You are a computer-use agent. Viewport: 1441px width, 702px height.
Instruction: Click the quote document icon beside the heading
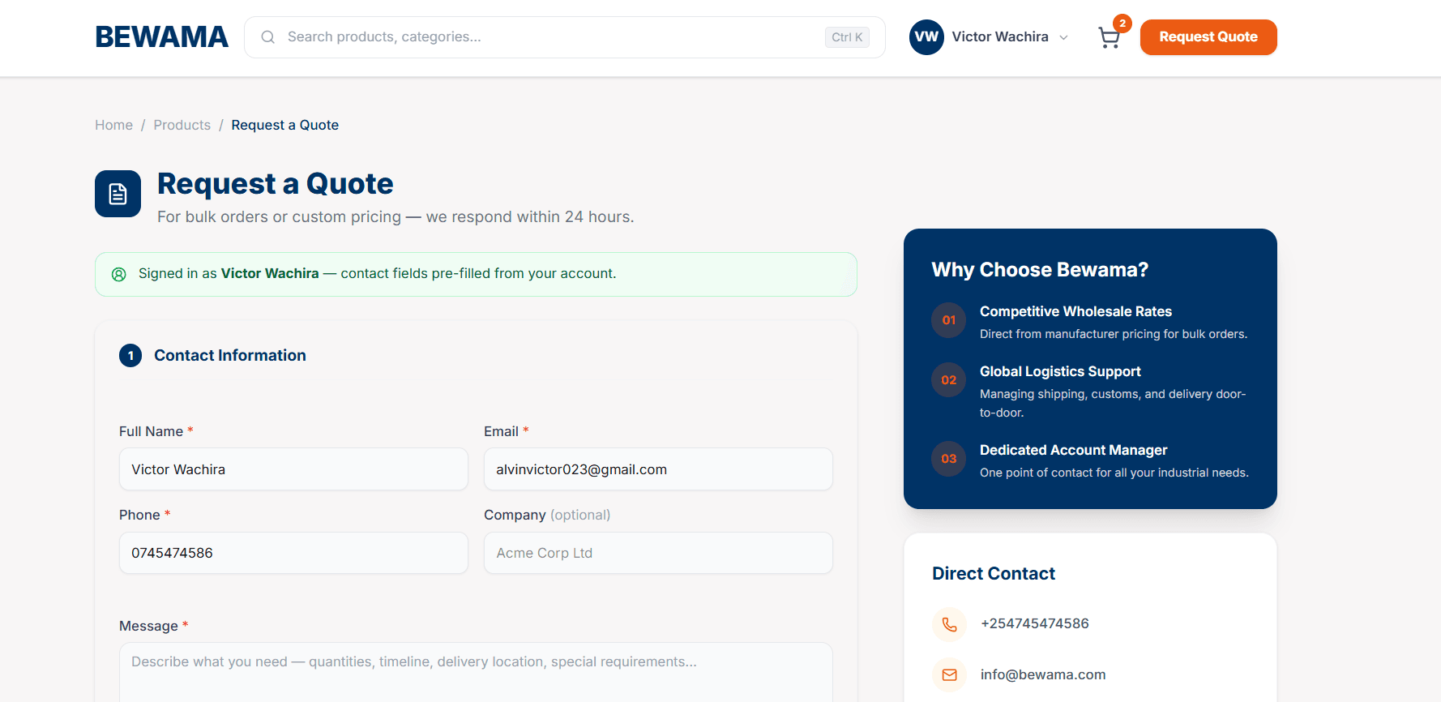tap(118, 194)
